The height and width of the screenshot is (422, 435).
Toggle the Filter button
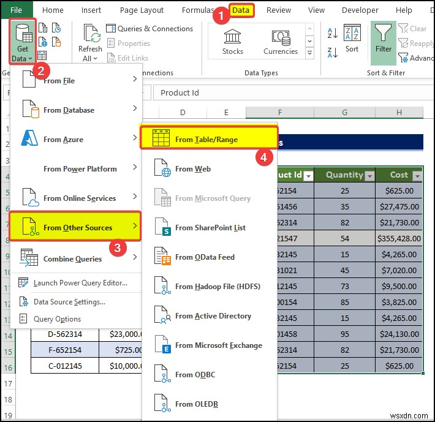click(x=384, y=42)
